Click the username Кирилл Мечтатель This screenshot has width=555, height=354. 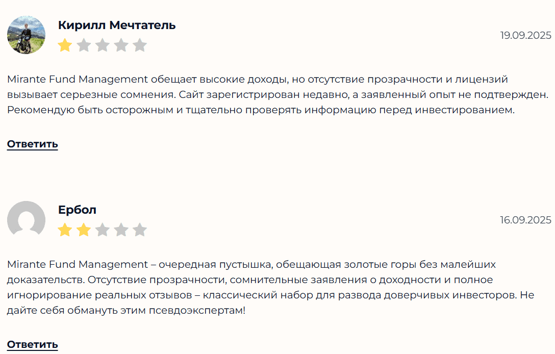point(117,24)
